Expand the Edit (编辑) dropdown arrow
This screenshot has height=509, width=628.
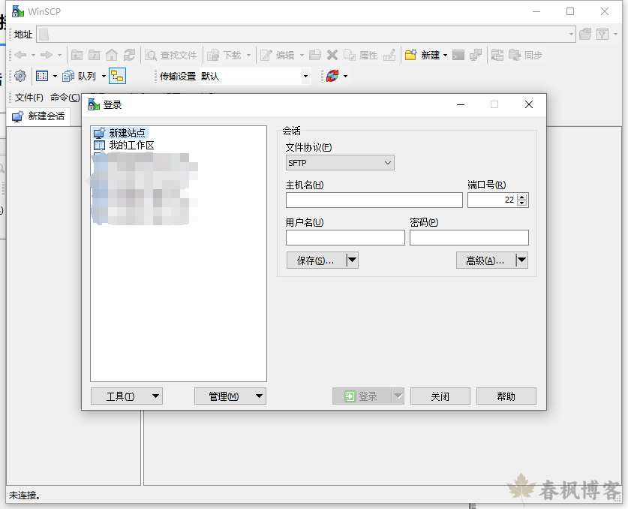(x=302, y=55)
